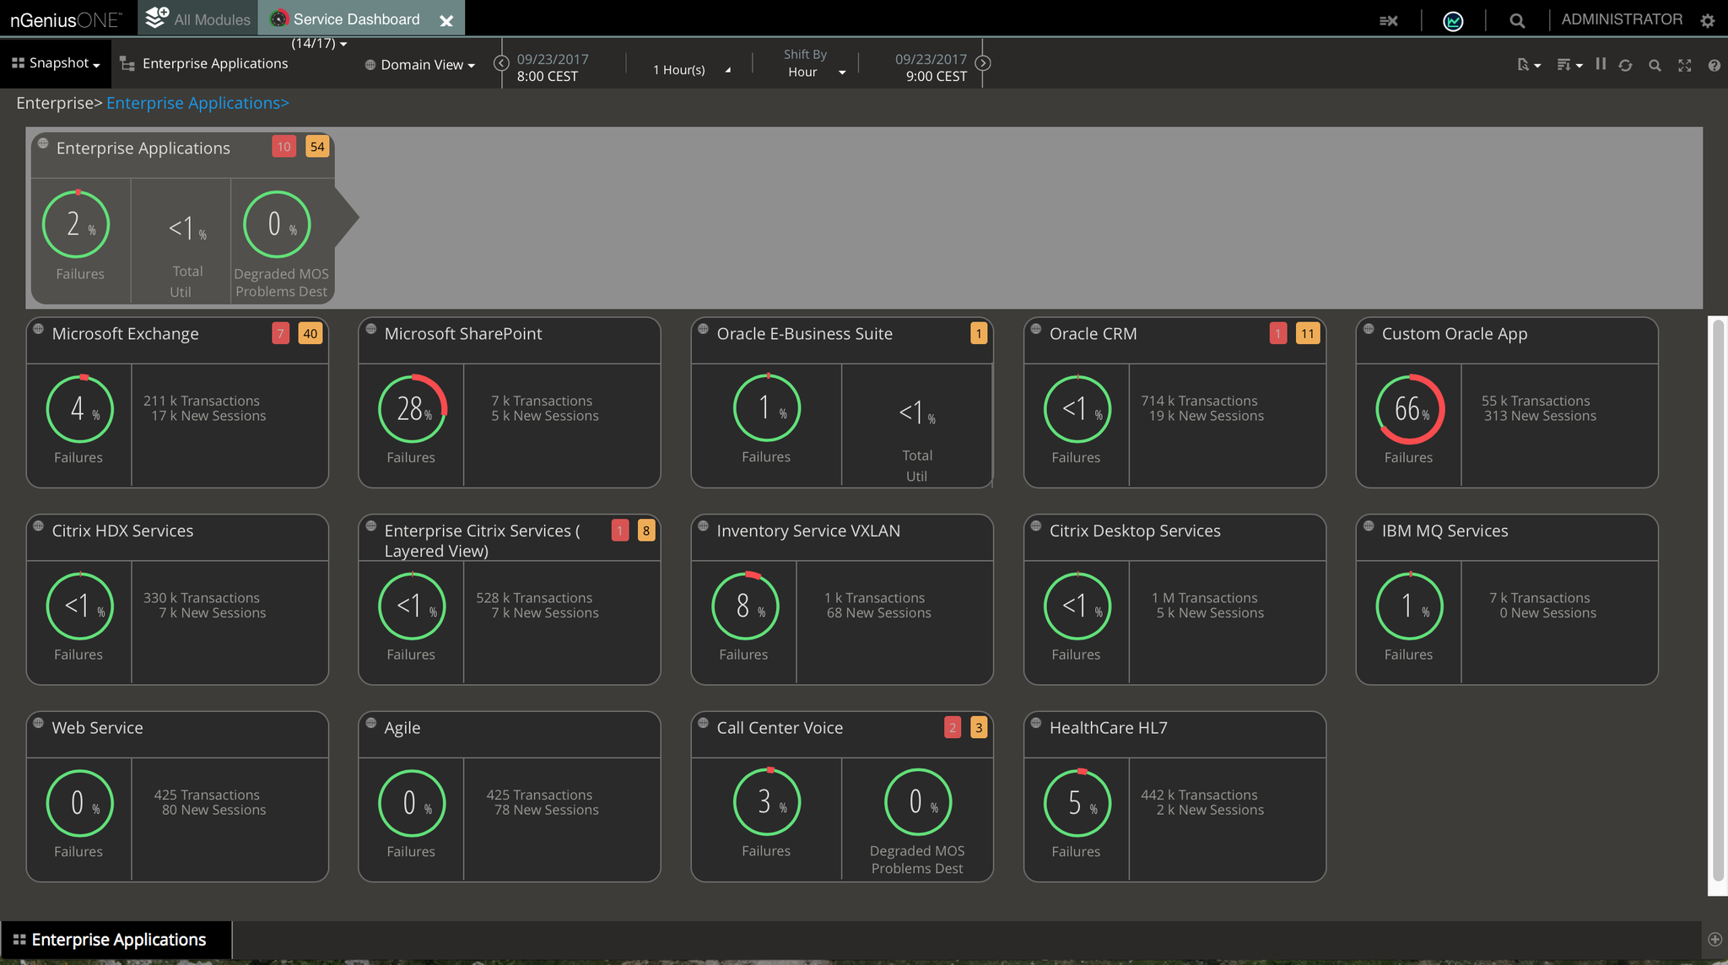1728x965 pixels.
Task: Click the toolbar search magnifier icon
Action: [1655, 65]
